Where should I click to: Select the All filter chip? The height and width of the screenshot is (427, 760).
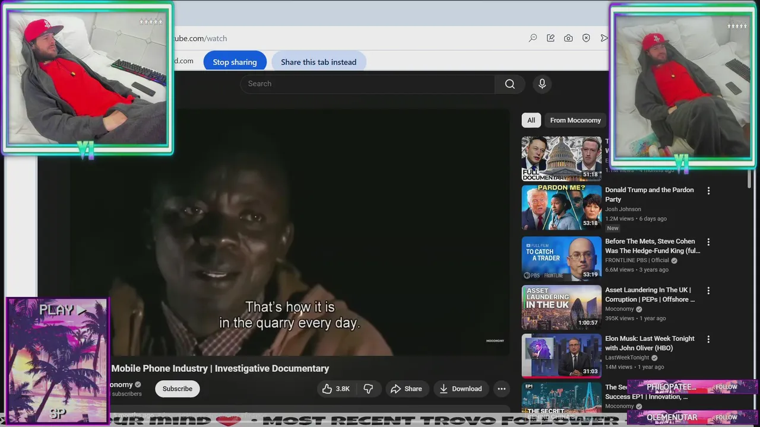tap(531, 120)
